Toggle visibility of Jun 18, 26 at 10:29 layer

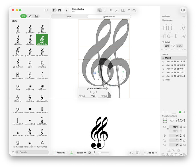tap(163, 65)
